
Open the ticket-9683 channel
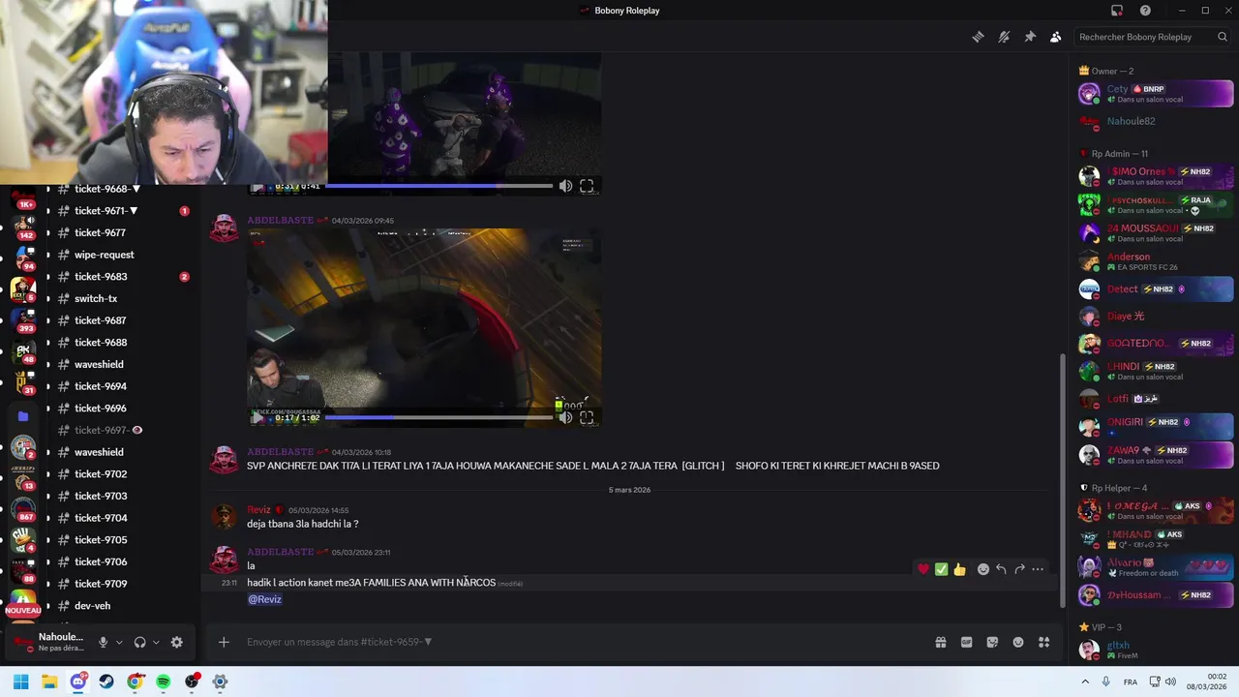pos(101,277)
